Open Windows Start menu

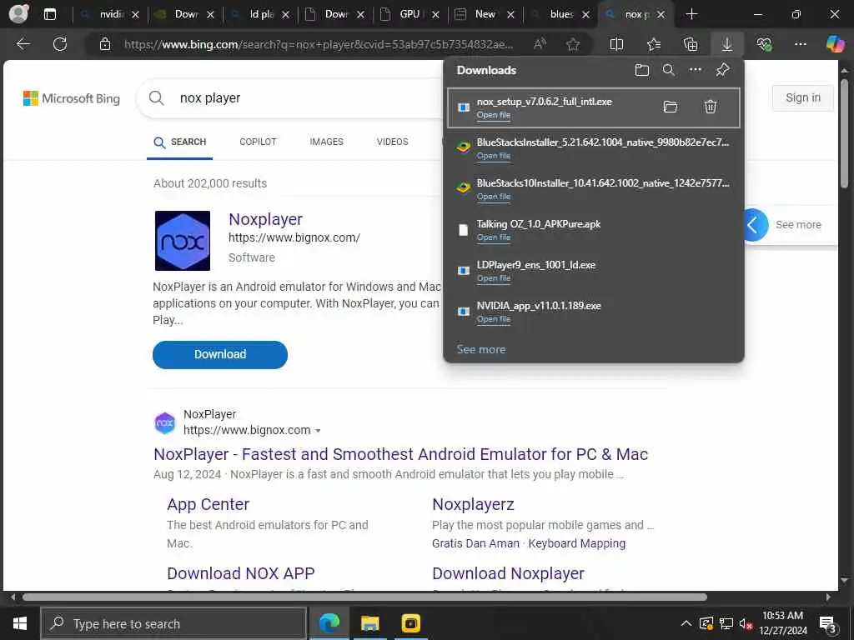(x=20, y=623)
